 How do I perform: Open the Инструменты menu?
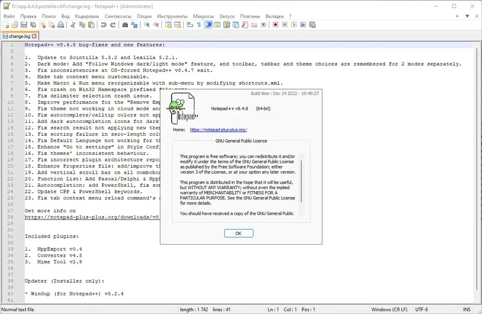(172, 16)
